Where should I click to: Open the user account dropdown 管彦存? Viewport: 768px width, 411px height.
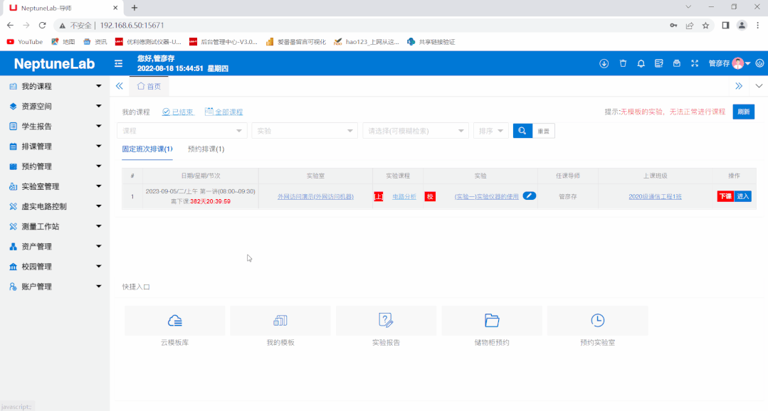[729, 64]
